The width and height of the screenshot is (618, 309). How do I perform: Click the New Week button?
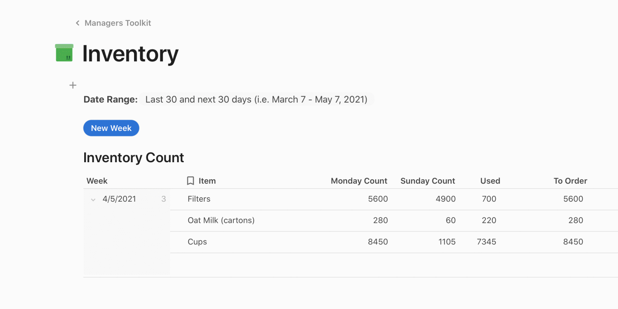pyautogui.click(x=111, y=128)
